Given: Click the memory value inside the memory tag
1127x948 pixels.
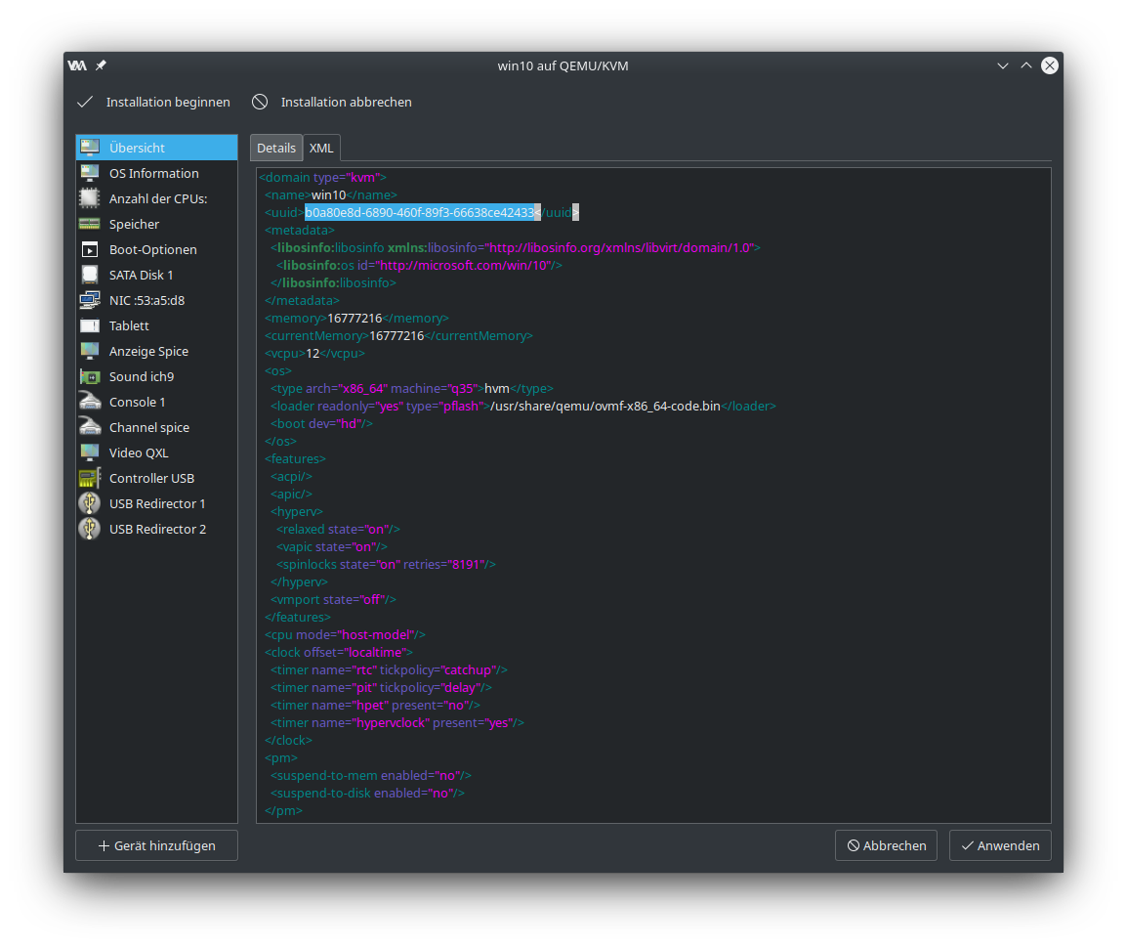Looking at the screenshot, I should pyautogui.click(x=355, y=318).
